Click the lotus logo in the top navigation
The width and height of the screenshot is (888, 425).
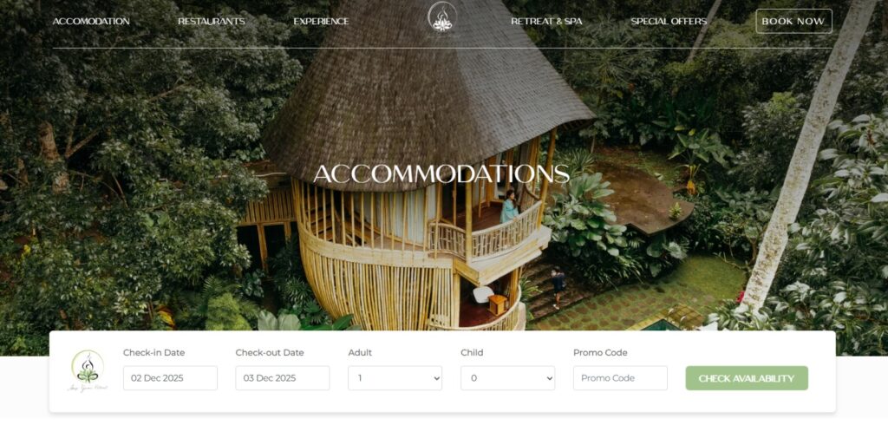[x=441, y=19]
